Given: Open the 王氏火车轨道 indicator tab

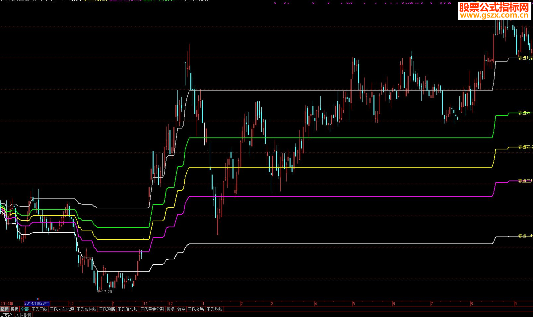Looking at the screenshot, I should [62, 309].
